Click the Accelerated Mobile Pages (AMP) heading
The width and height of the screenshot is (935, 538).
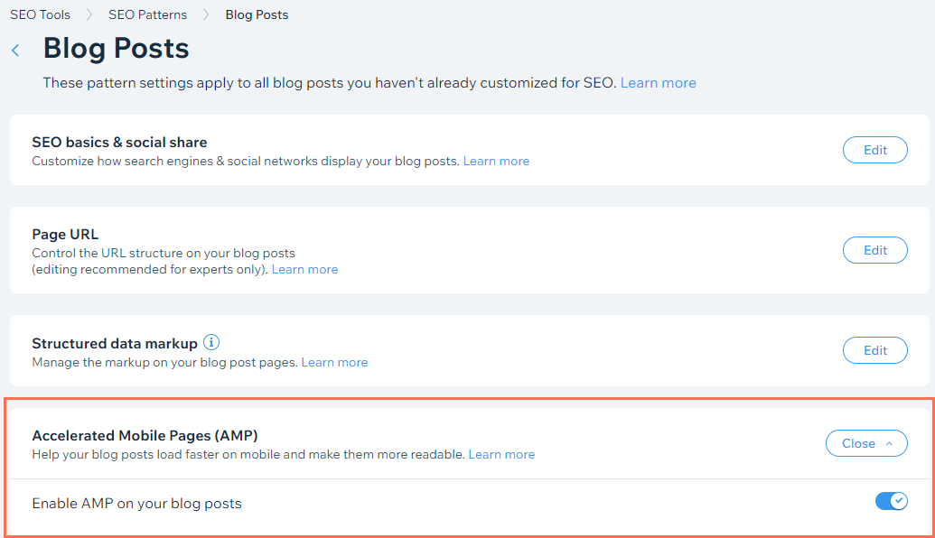pos(145,435)
